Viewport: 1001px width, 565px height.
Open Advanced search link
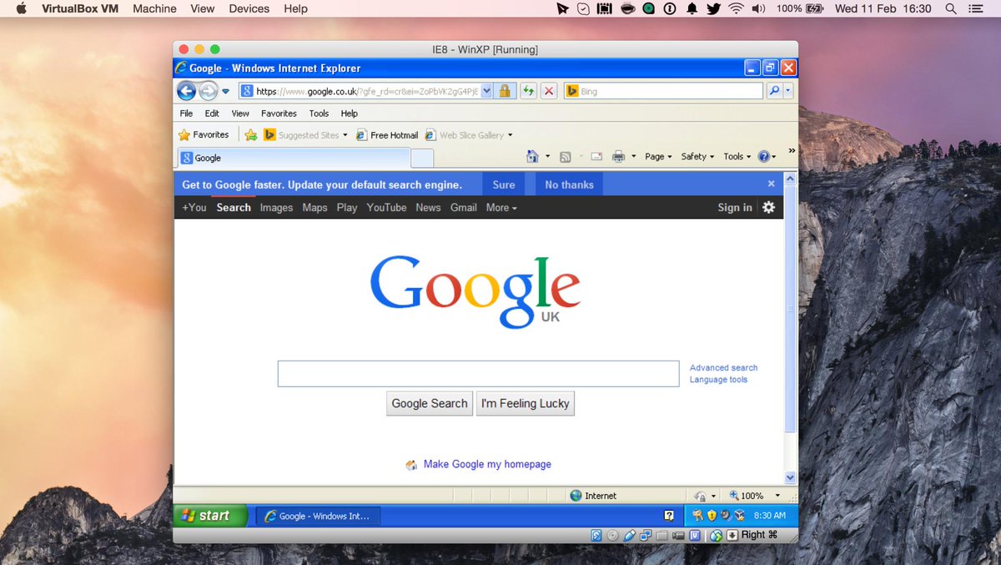coord(723,367)
